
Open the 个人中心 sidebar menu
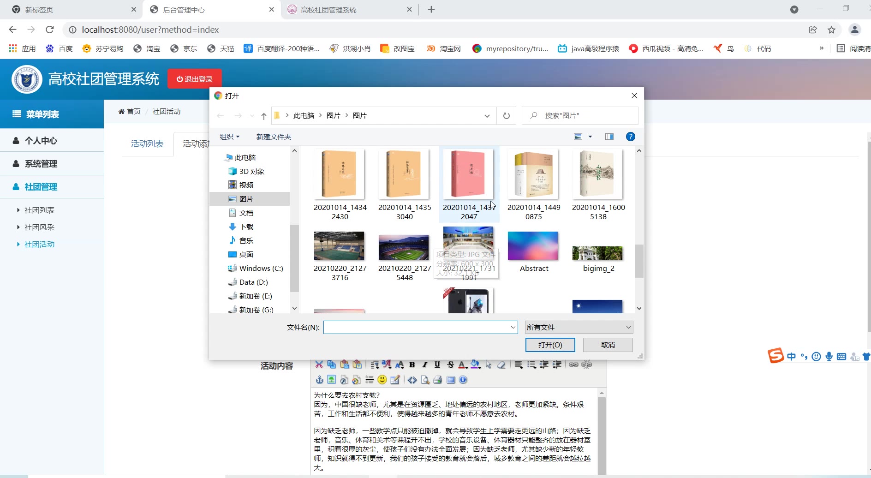(52, 140)
